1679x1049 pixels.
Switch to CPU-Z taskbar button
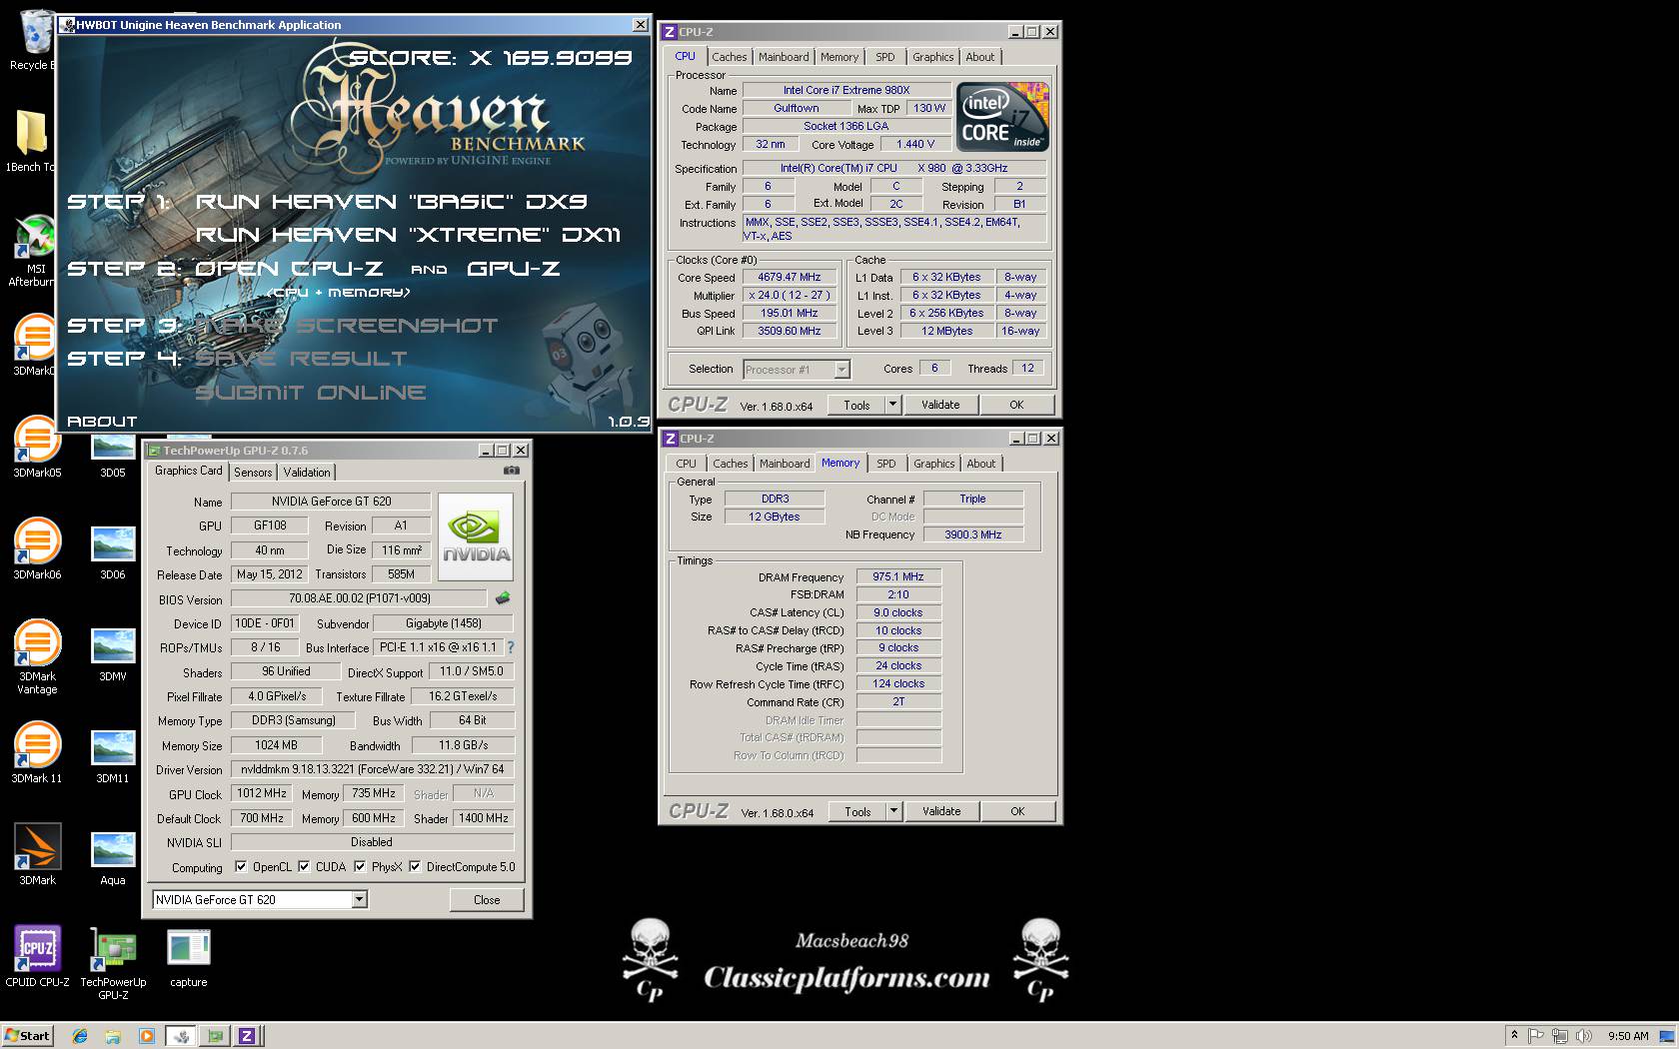point(247,1036)
